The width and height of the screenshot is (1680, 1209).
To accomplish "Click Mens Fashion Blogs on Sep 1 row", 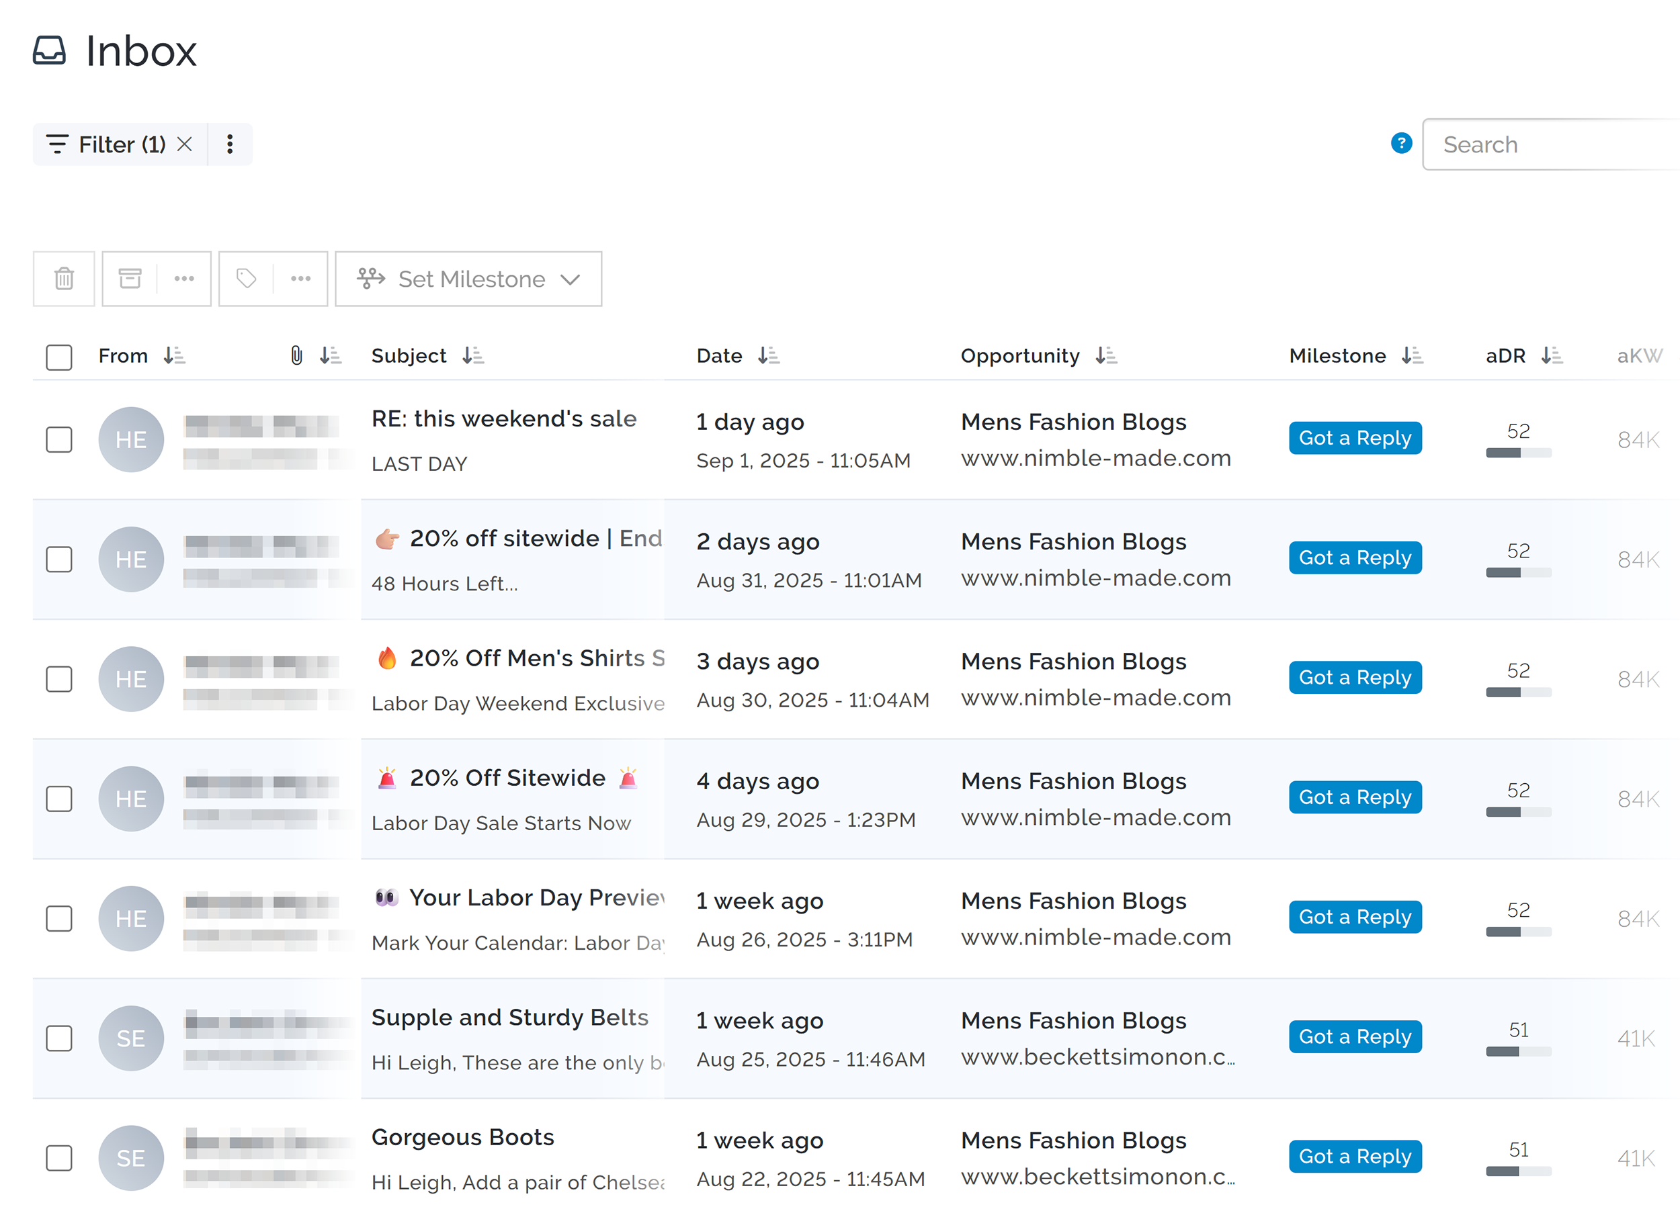I will tap(1074, 422).
